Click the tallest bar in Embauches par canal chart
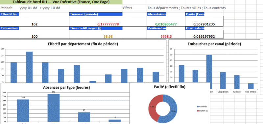 pos(209,69)
